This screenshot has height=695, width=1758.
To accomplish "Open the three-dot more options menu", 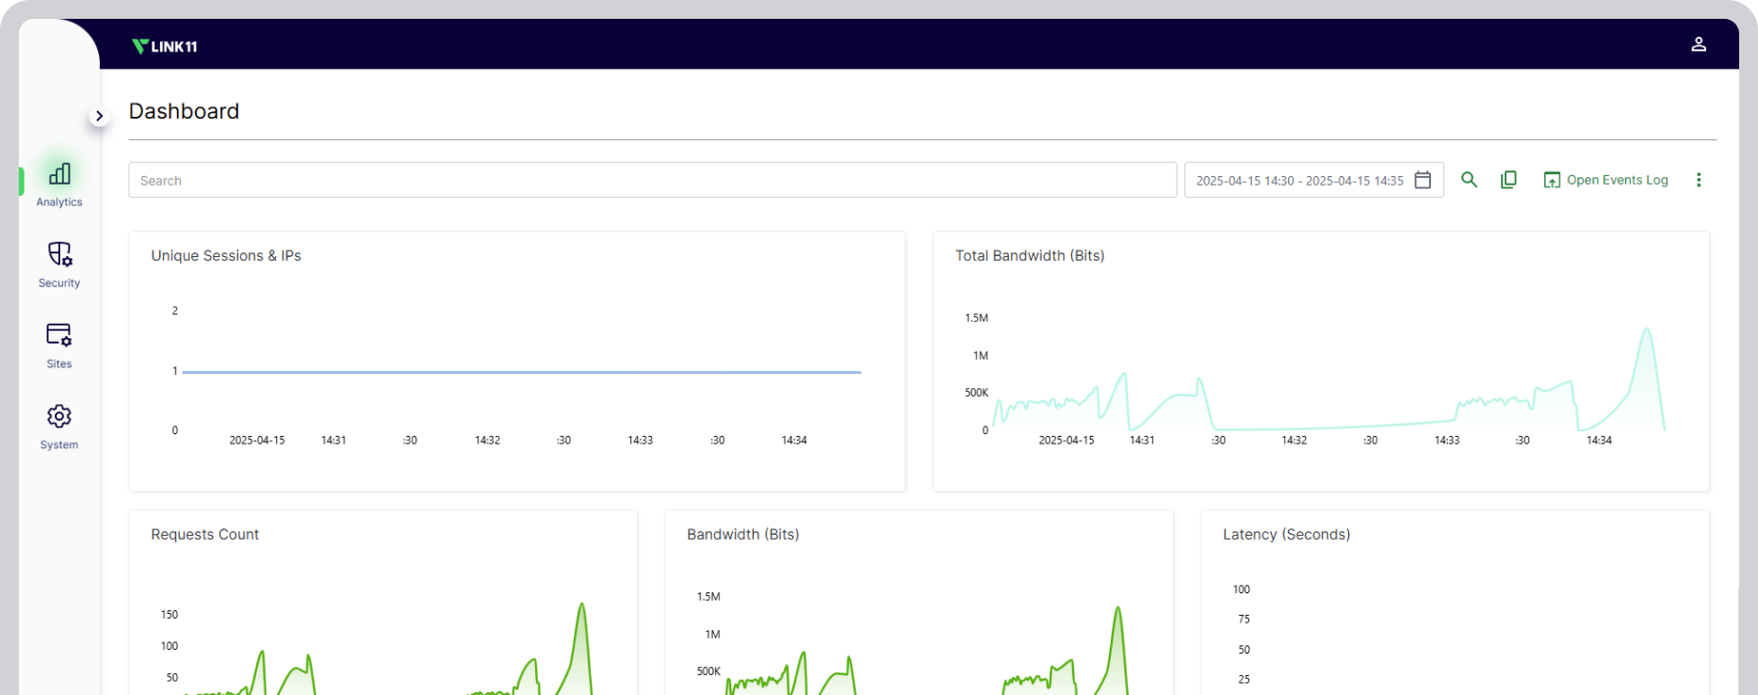I will 1699,180.
